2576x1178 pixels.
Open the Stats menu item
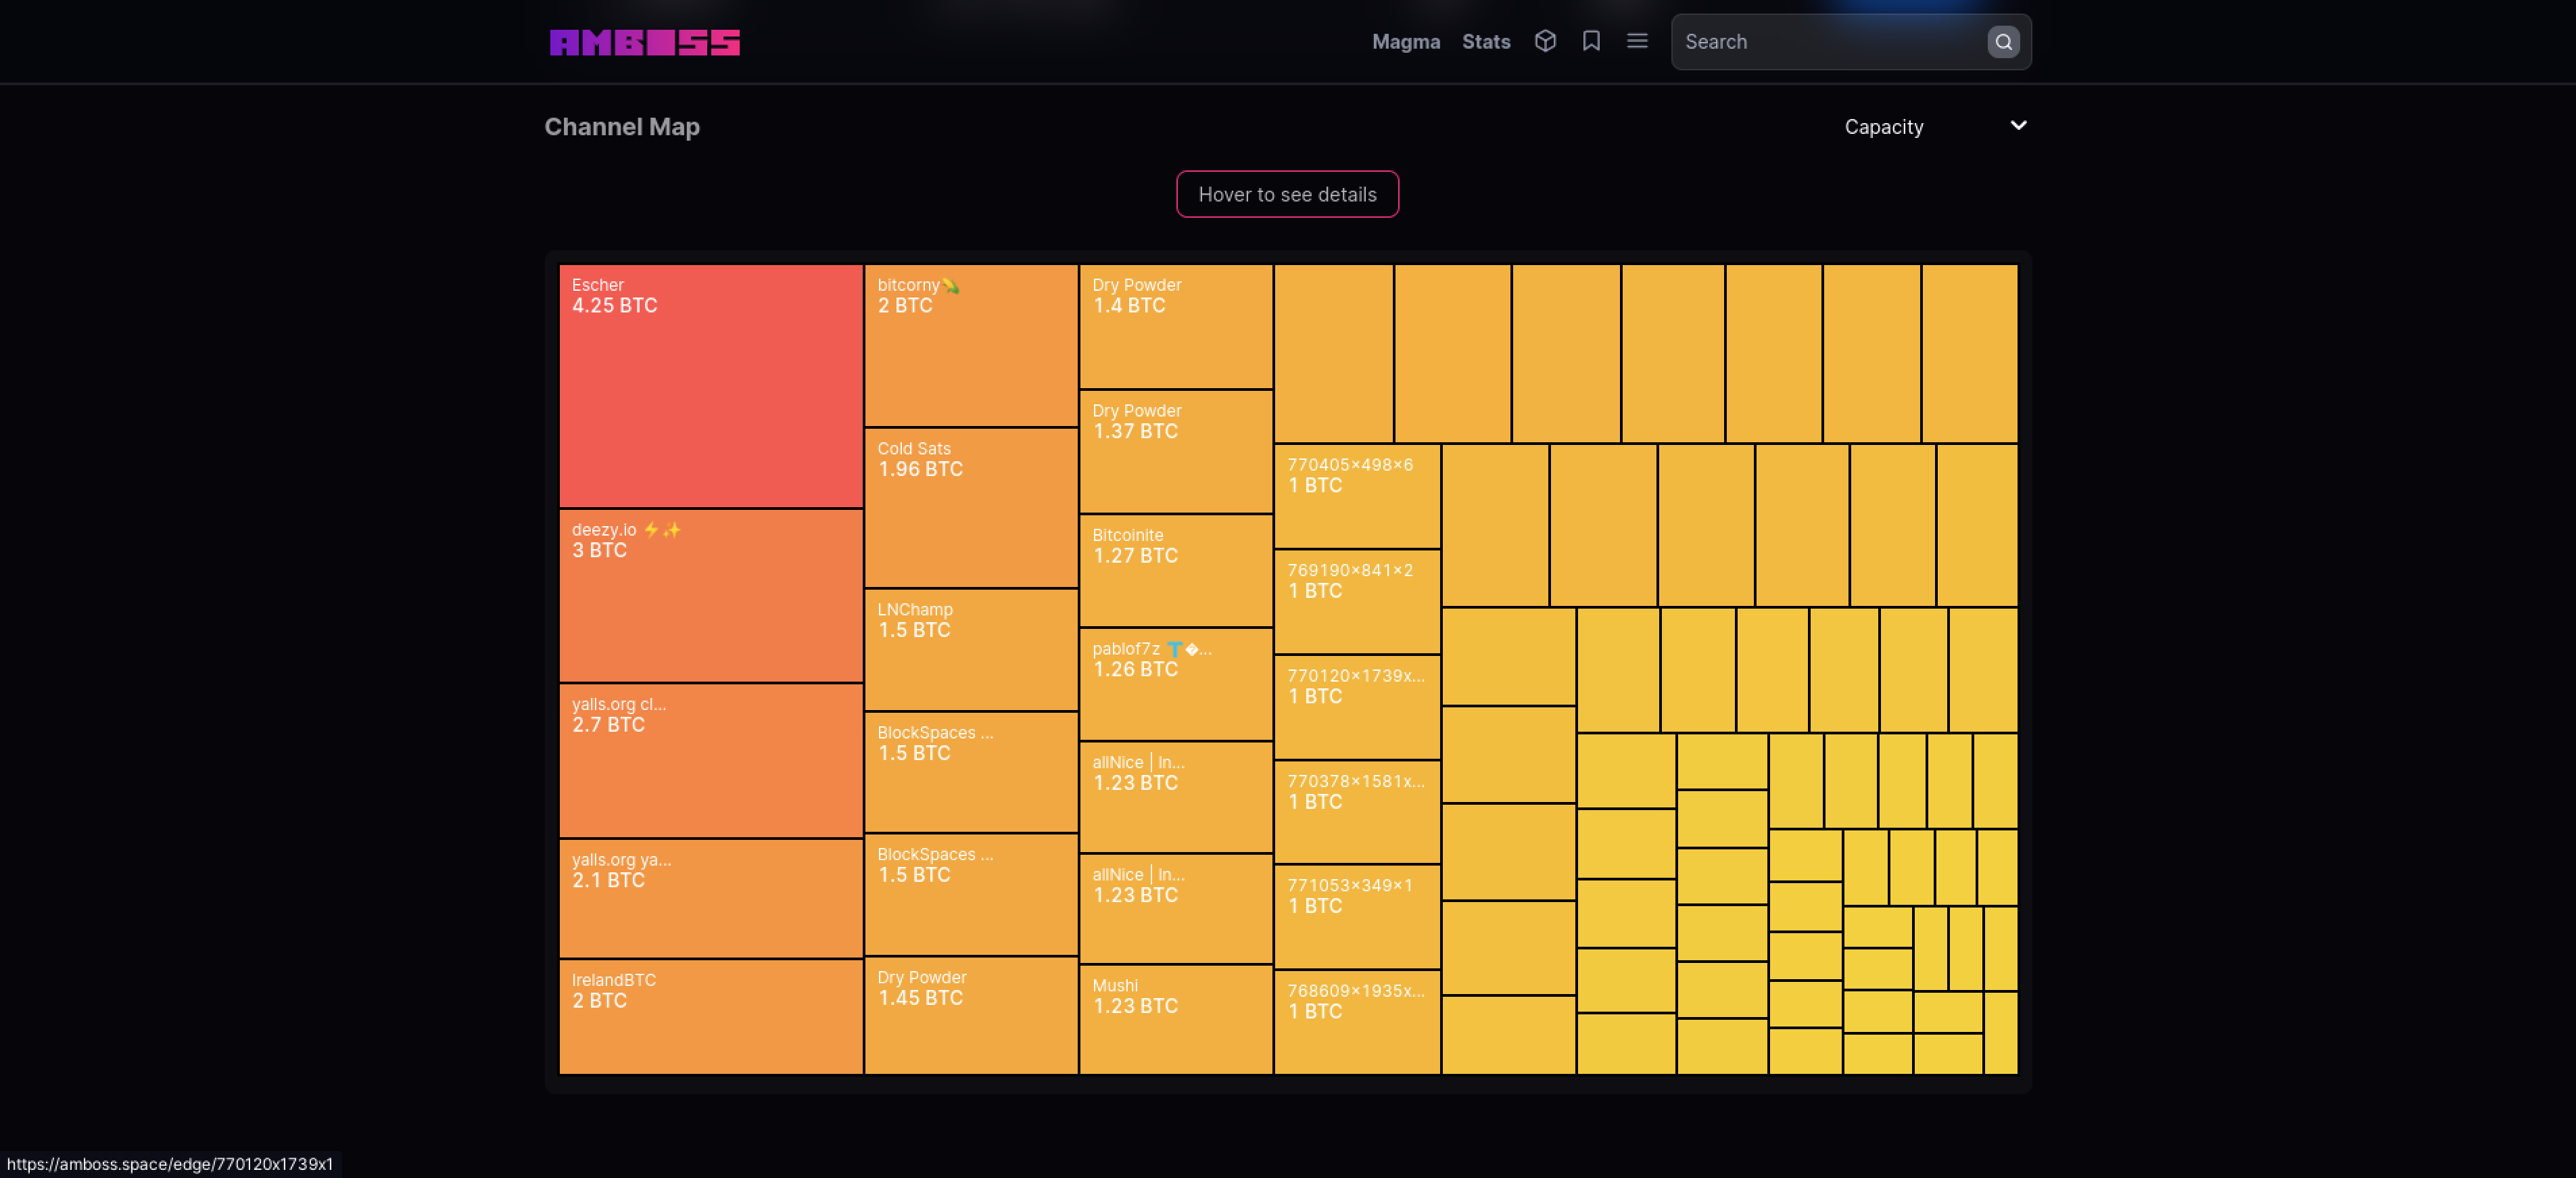point(1485,42)
